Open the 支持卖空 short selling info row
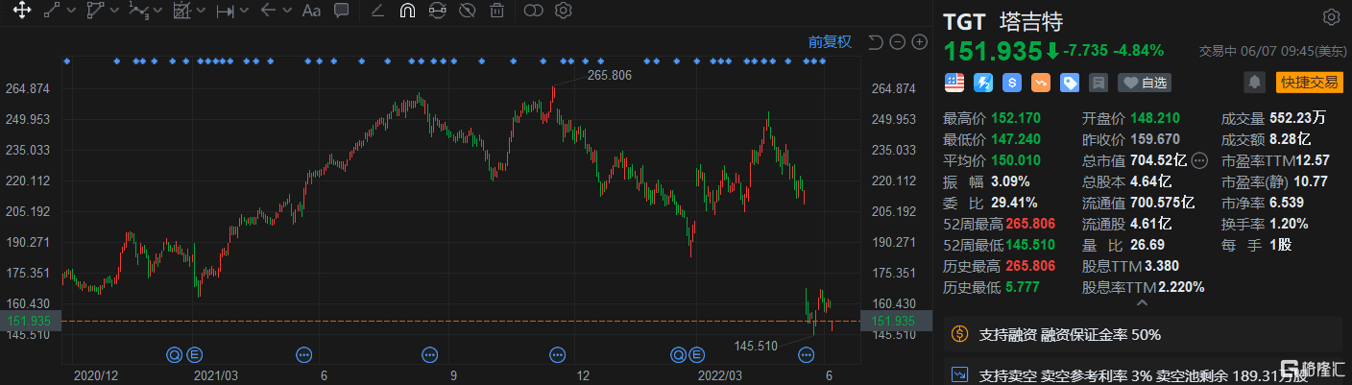This screenshot has height=385, width=1352. coord(1143,373)
